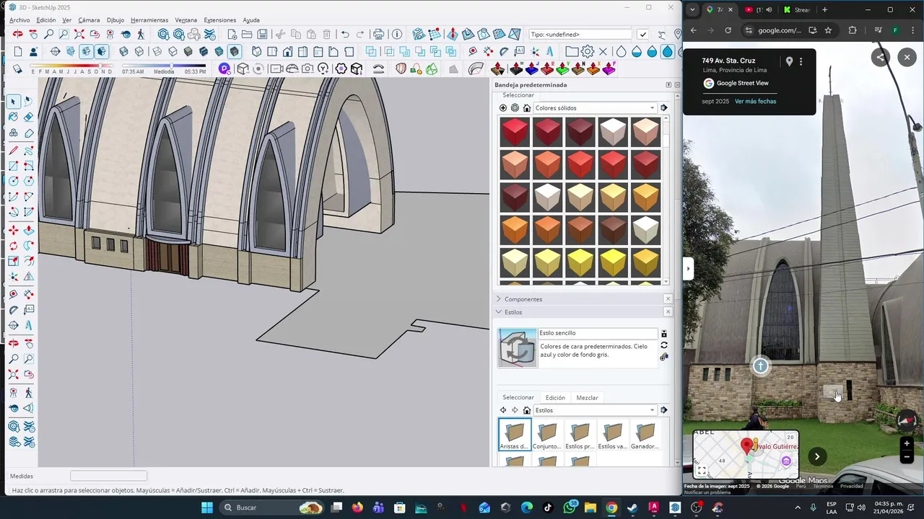Toggle the filled blue drop tag icon
Screen dimensions: 924x519
(x=667, y=51)
